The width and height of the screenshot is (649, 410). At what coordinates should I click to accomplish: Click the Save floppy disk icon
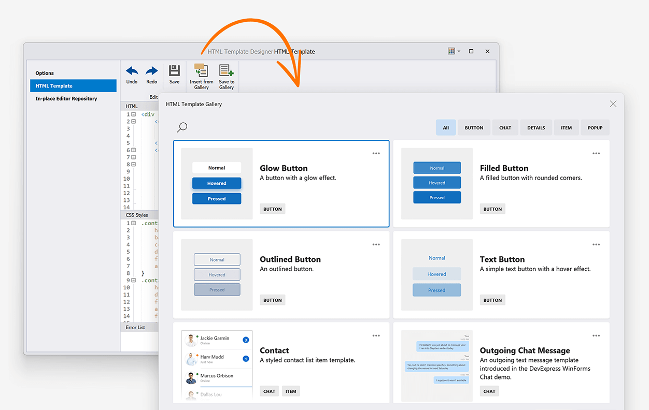(174, 71)
